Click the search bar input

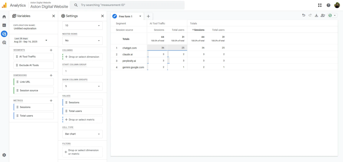pos(127,5)
